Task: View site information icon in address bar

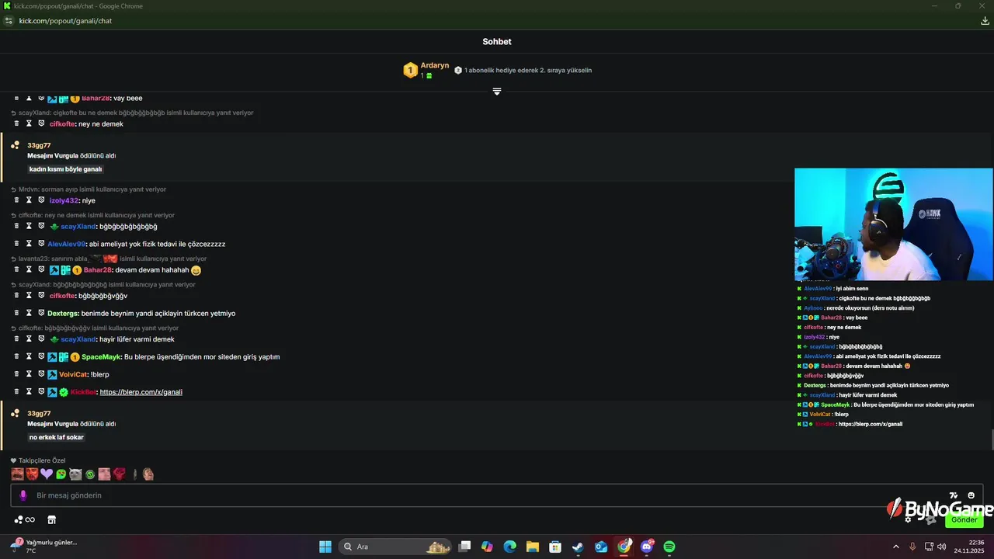Action: click(9, 21)
